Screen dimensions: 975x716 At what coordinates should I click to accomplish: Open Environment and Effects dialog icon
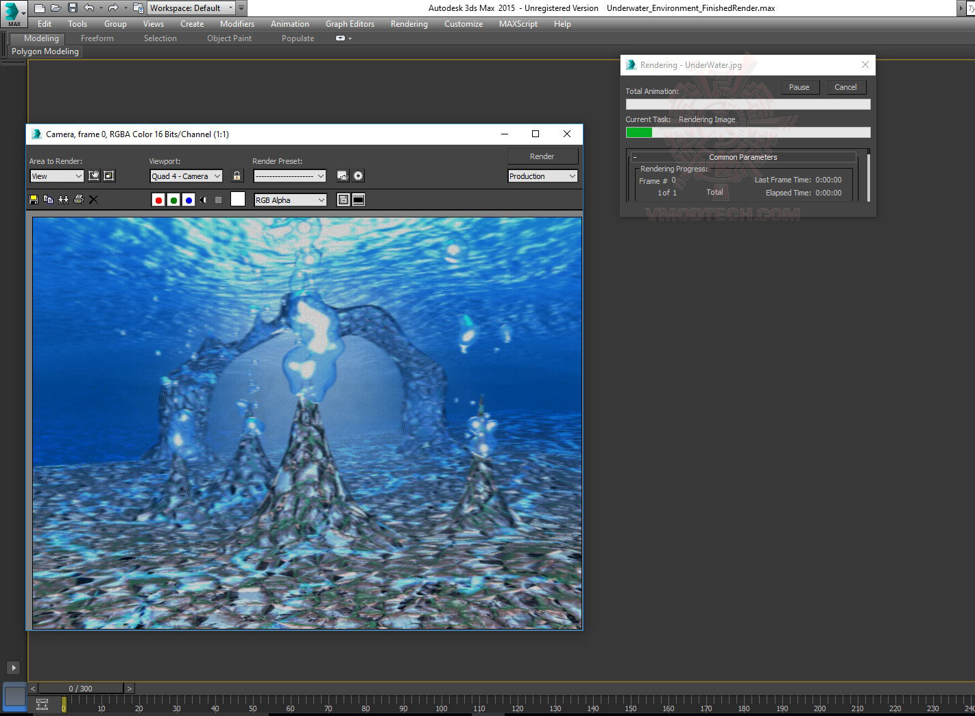coord(358,176)
